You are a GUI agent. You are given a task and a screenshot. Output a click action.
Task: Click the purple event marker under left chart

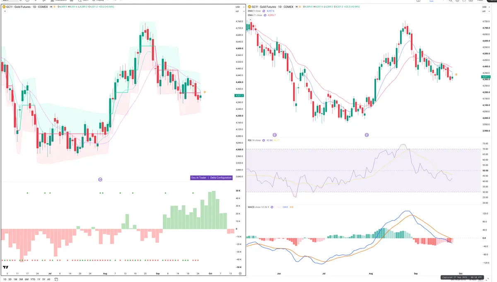100,179
